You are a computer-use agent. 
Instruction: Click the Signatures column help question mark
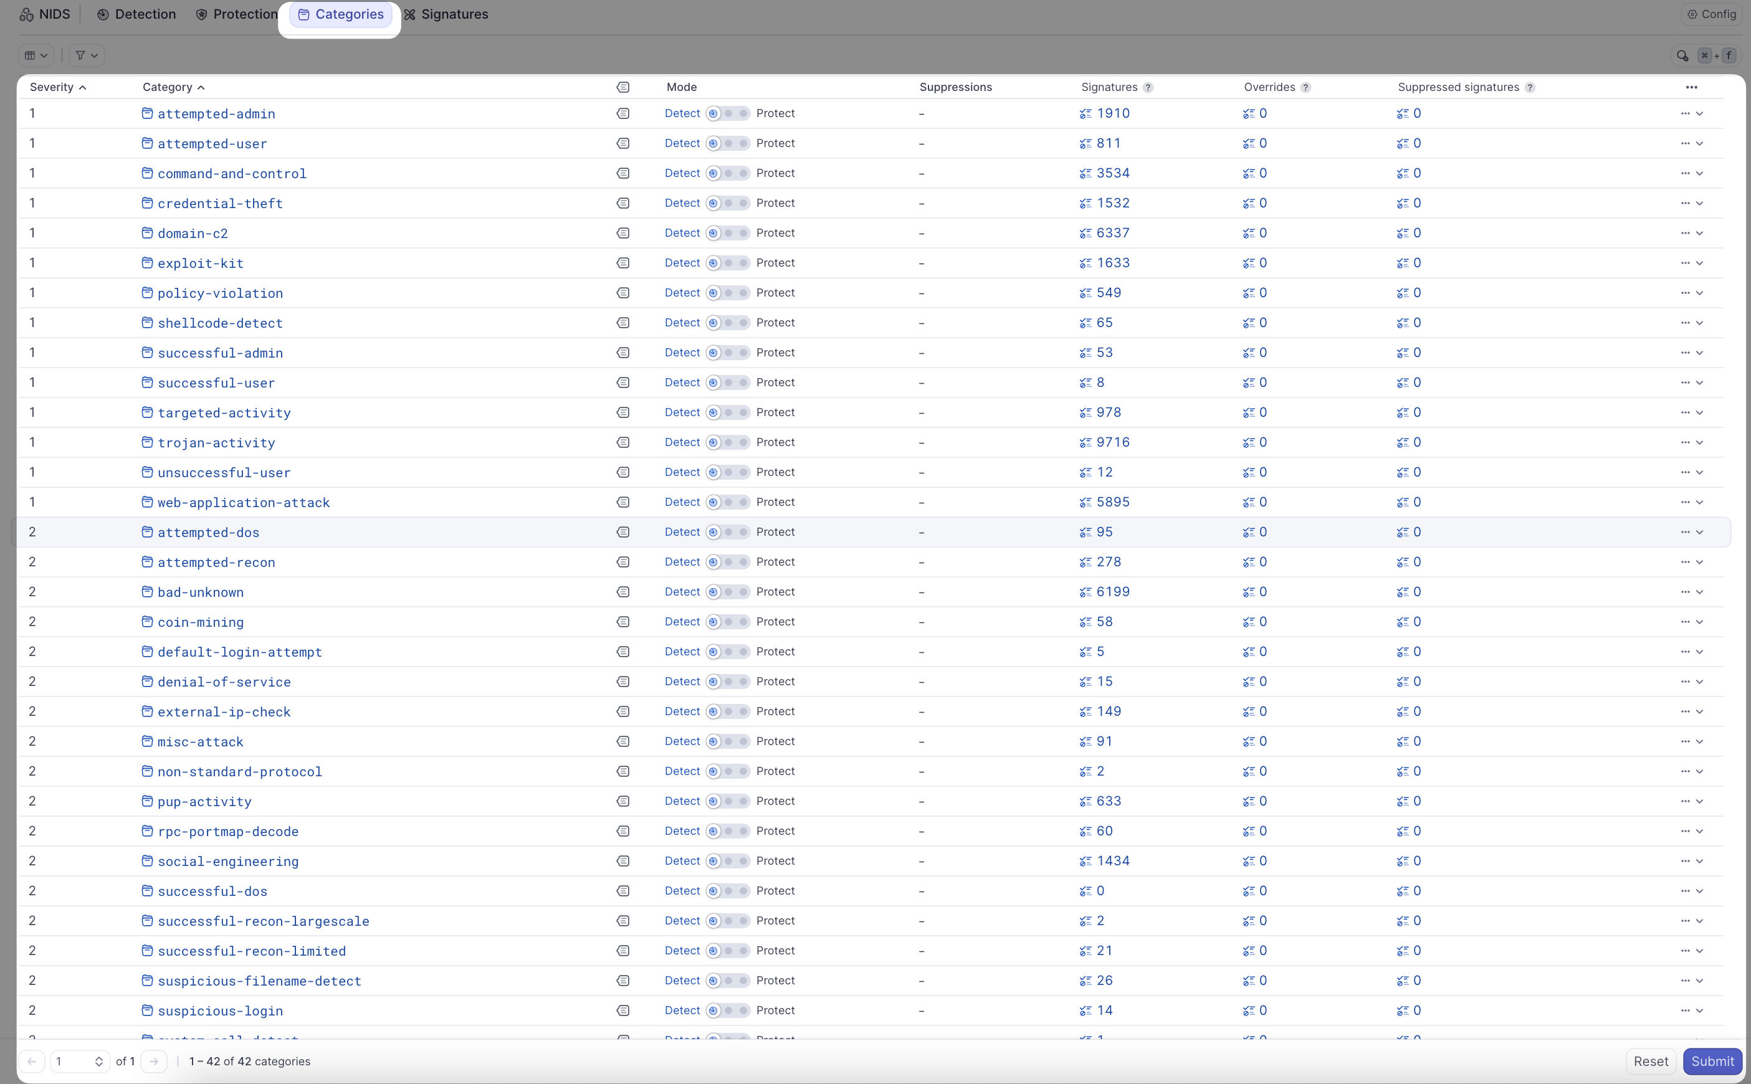(1148, 87)
